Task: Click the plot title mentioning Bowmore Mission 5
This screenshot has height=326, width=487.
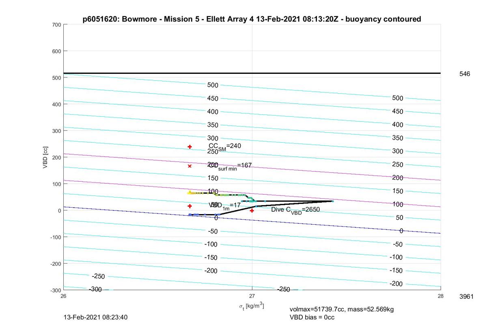Action: pyautogui.click(x=252, y=19)
